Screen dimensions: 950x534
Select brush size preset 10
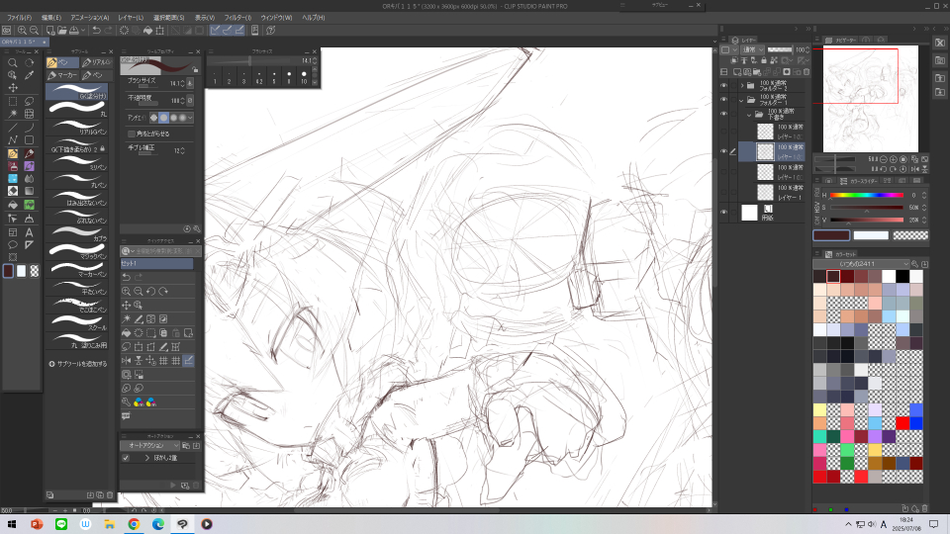coord(304,77)
